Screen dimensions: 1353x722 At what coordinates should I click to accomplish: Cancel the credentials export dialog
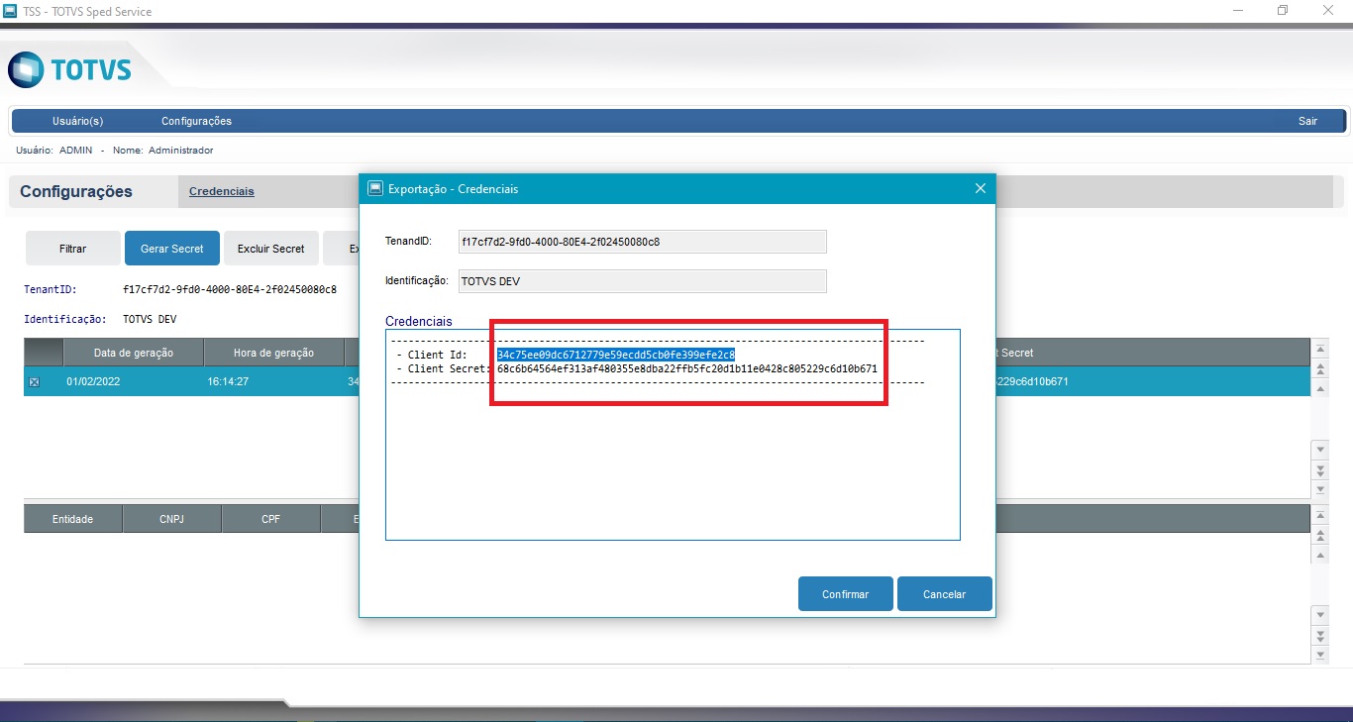945,594
